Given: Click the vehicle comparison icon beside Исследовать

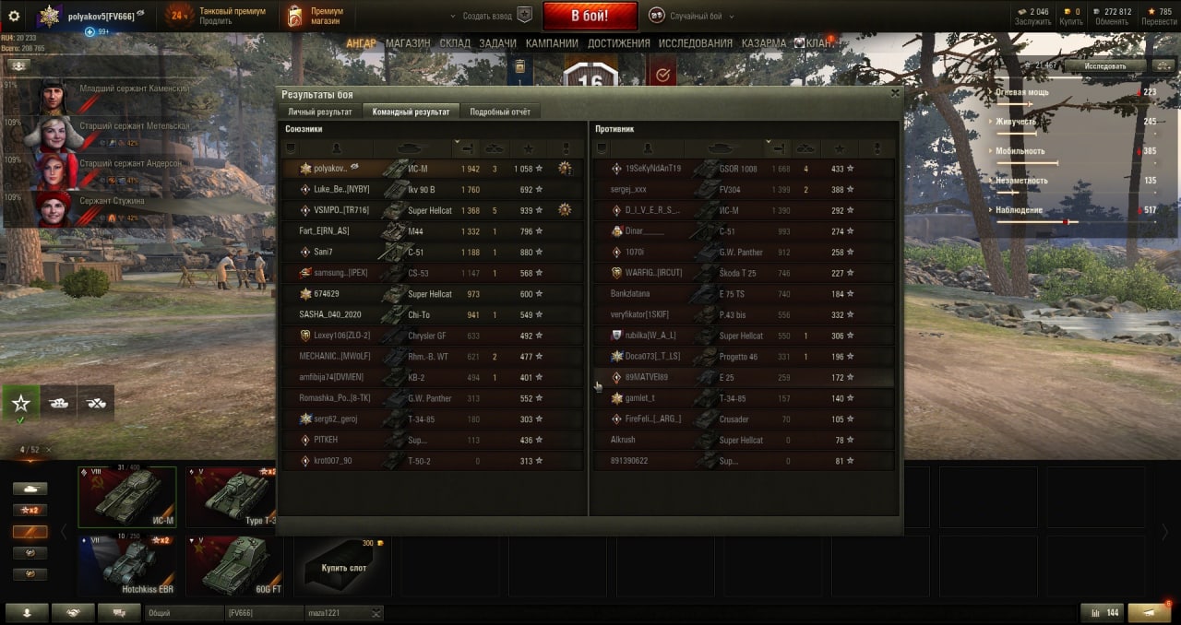Looking at the screenshot, I should (1161, 65).
